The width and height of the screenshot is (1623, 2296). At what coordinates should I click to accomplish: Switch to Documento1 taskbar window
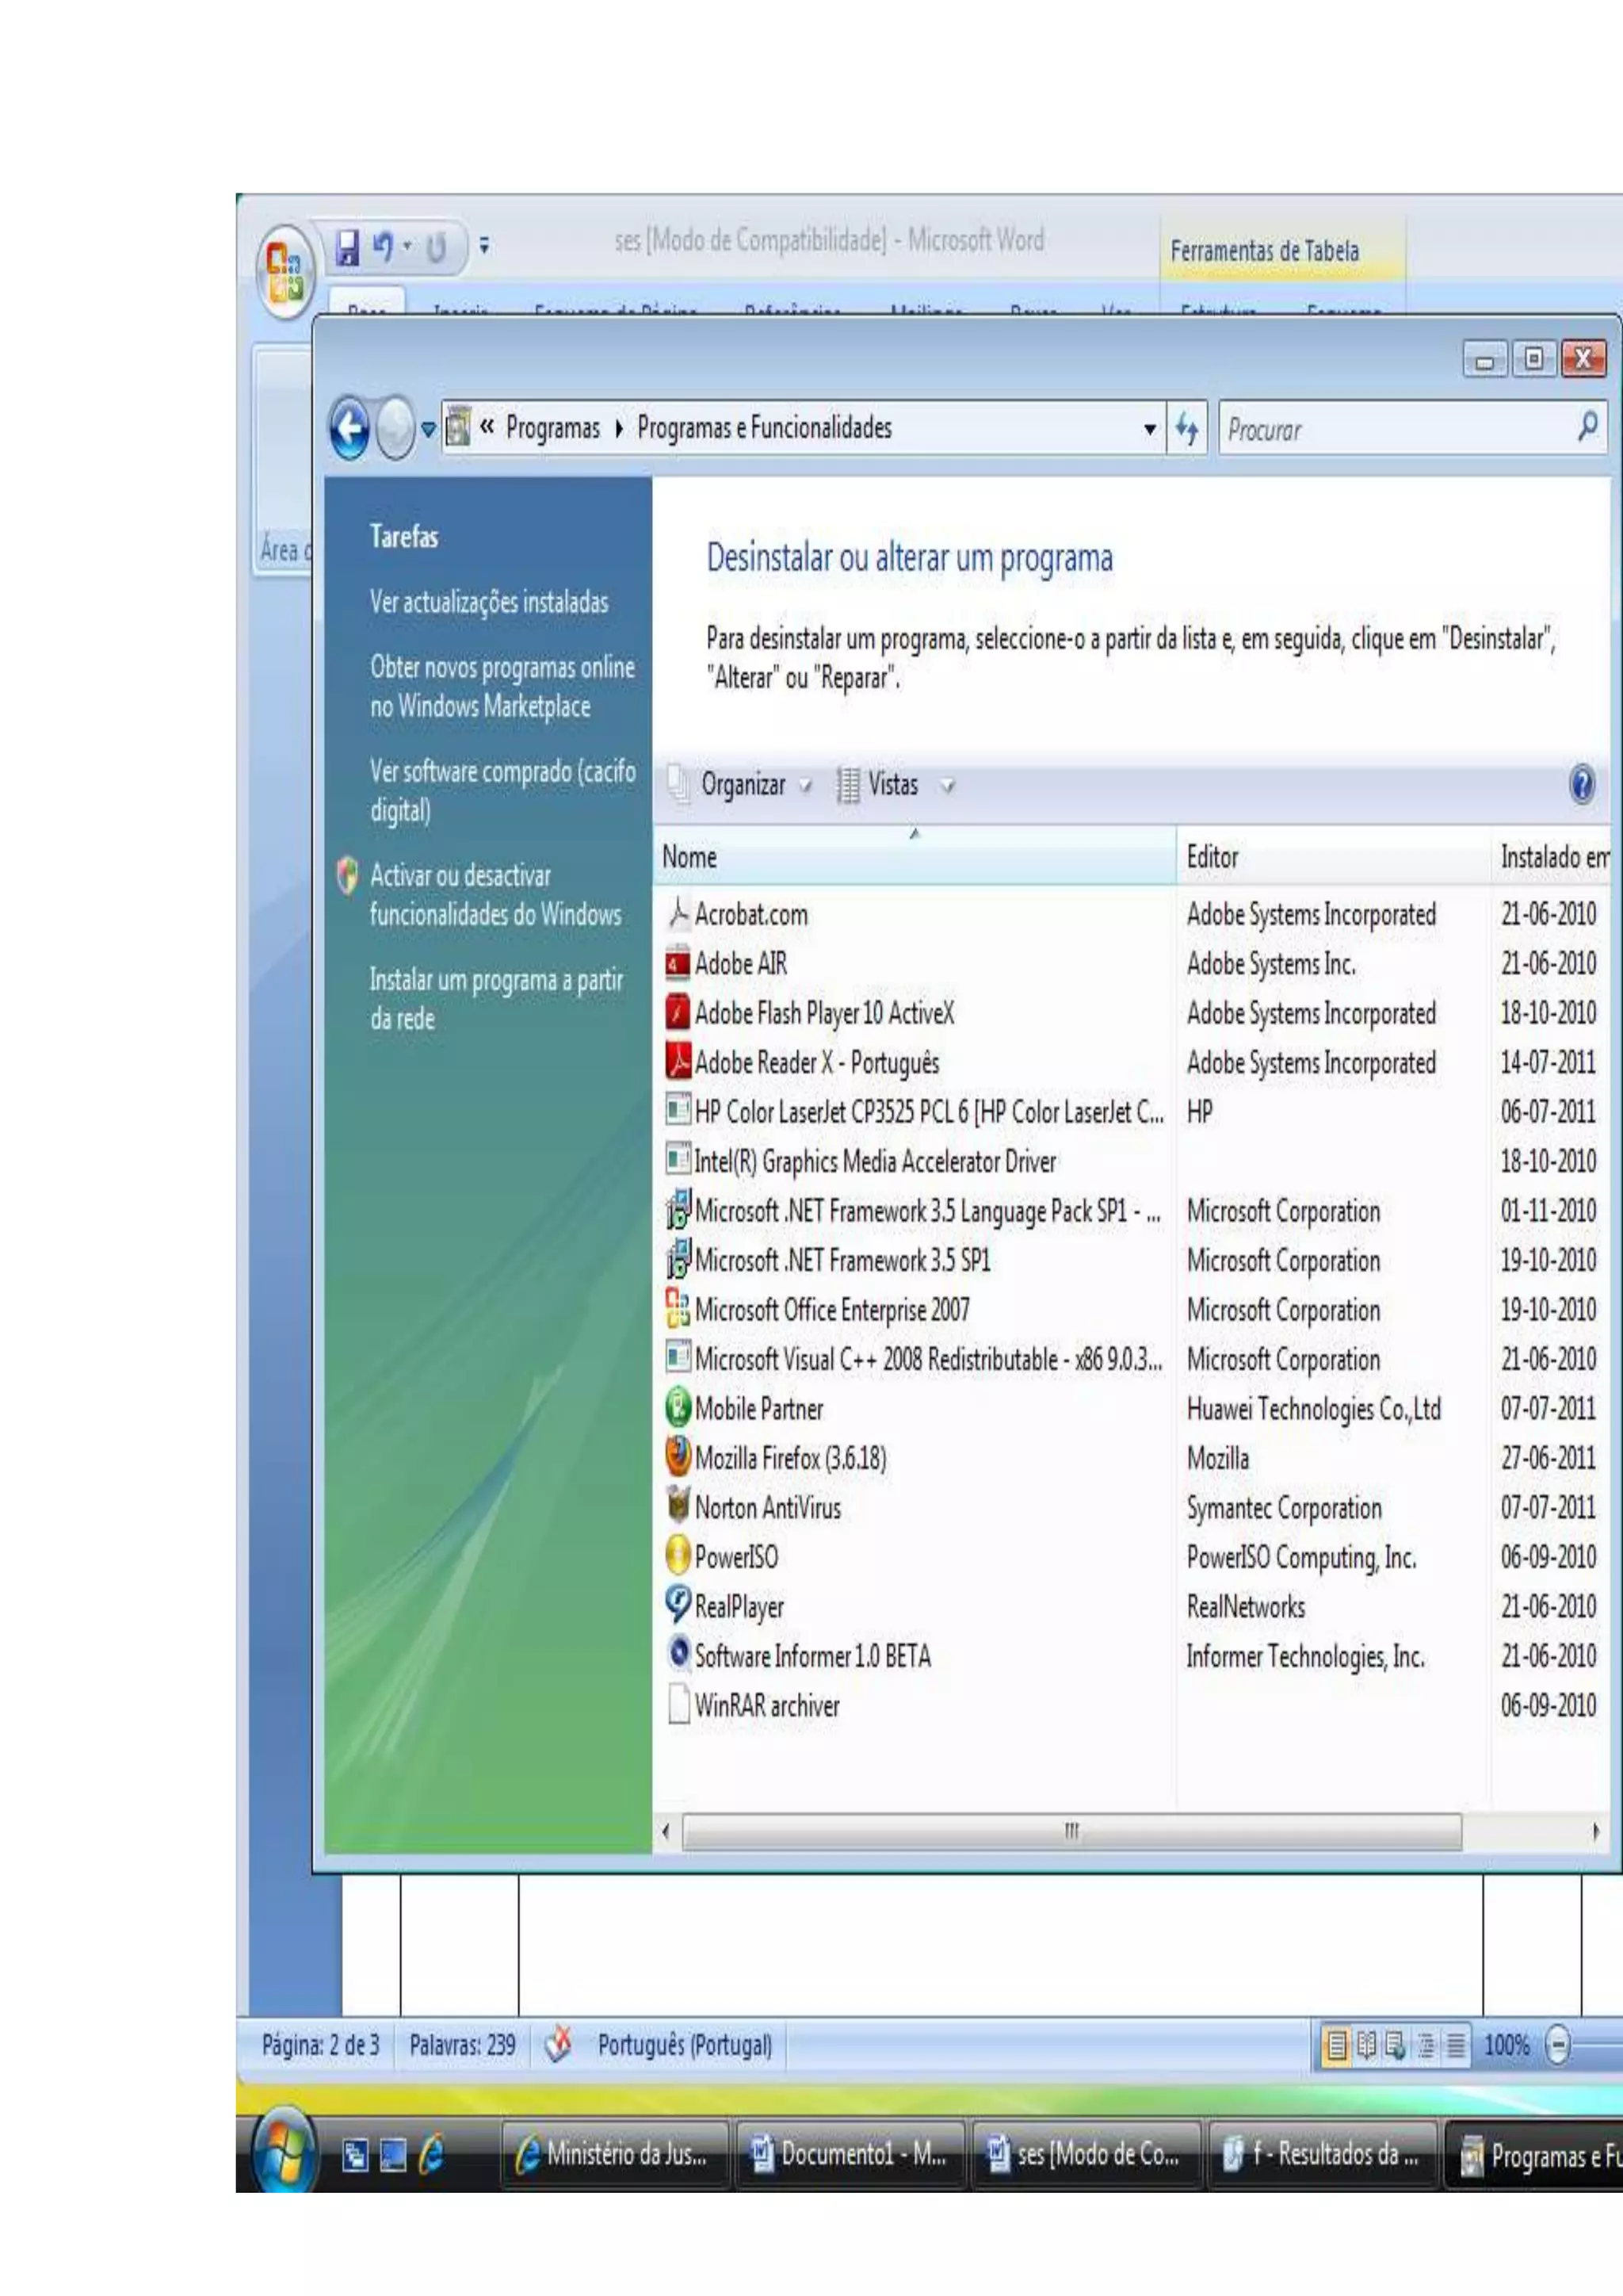850,2155
